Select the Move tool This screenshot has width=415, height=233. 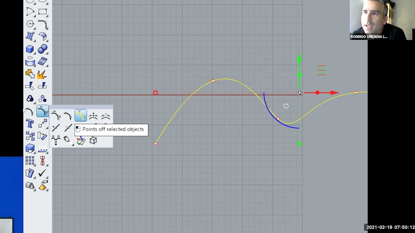42,123
